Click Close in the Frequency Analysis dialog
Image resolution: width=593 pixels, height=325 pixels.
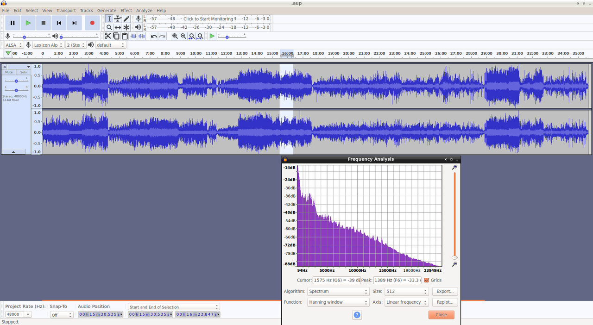pyautogui.click(x=441, y=315)
